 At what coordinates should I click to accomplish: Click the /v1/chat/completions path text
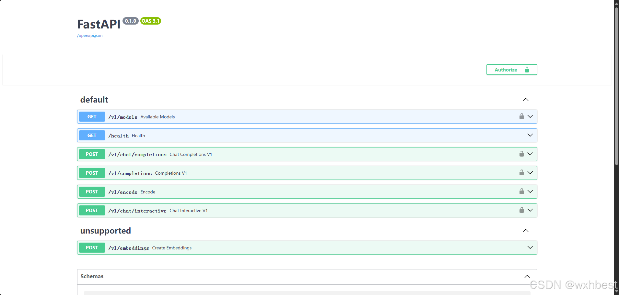[137, 155]
